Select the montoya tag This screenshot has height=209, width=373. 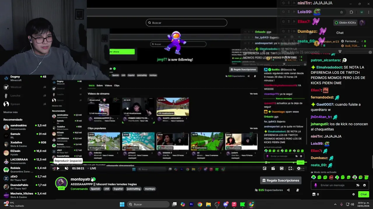pos(150,189)
